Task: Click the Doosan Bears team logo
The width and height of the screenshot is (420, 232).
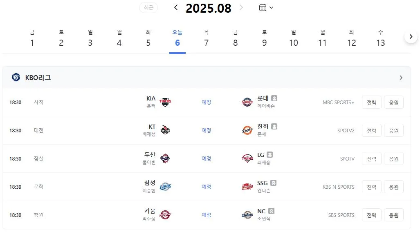Action: [165, 158]
